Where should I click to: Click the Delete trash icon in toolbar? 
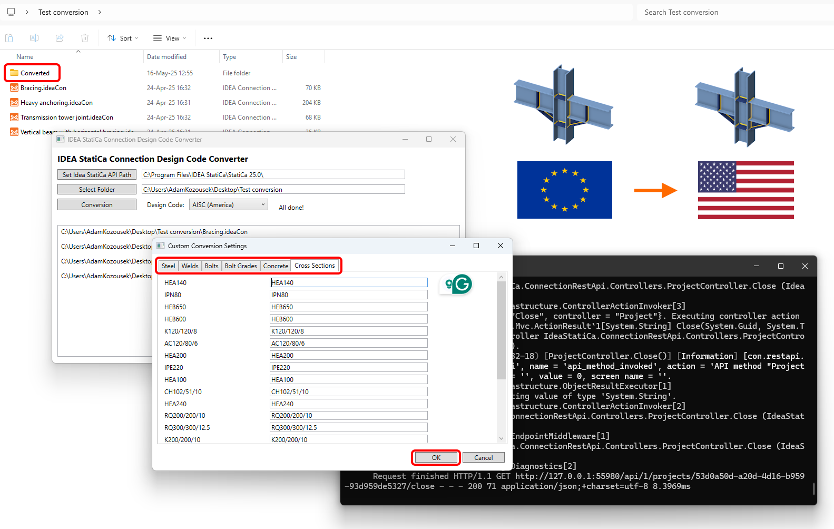[85, 38]
